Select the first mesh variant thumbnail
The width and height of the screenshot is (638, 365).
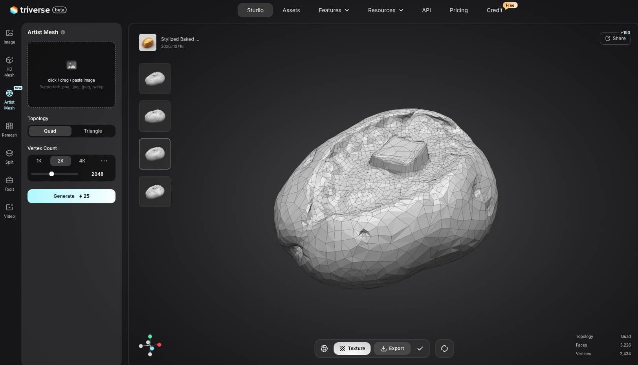coord(155,78)
